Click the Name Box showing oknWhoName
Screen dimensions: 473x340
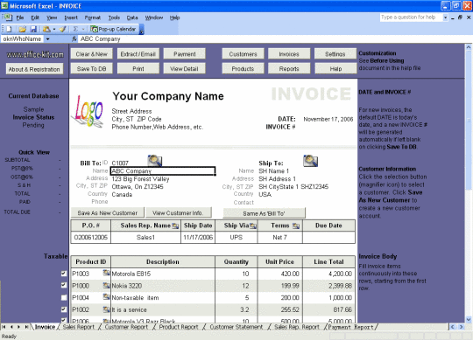click(x=22, y=39)
